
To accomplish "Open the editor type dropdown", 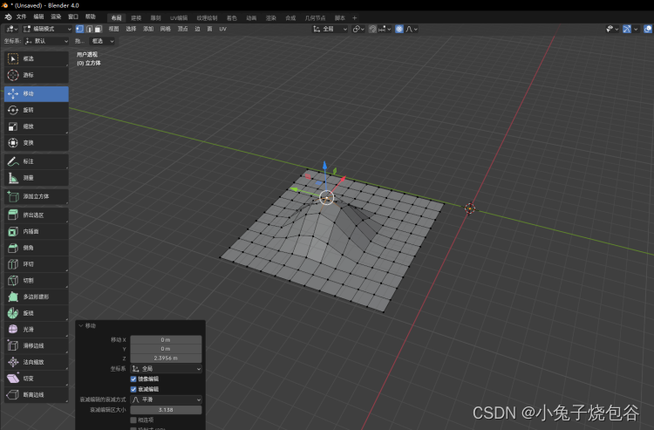I will click(11, 29).
